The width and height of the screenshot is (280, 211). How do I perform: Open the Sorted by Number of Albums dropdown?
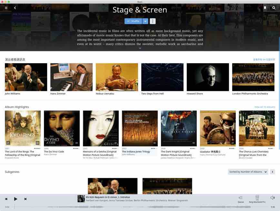tap(248, 172)
